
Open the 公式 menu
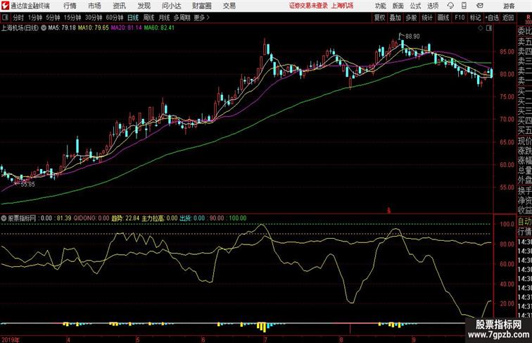pyautogui.click(x=416, y=6)
